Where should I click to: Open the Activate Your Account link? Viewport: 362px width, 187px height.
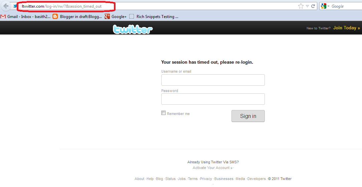pyautogui.click(x=213, y=168)
